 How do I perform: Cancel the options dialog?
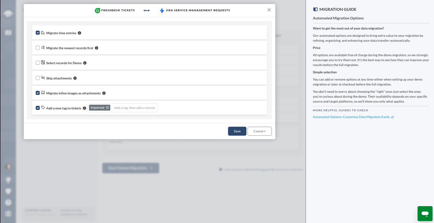[x=259, y=131]
